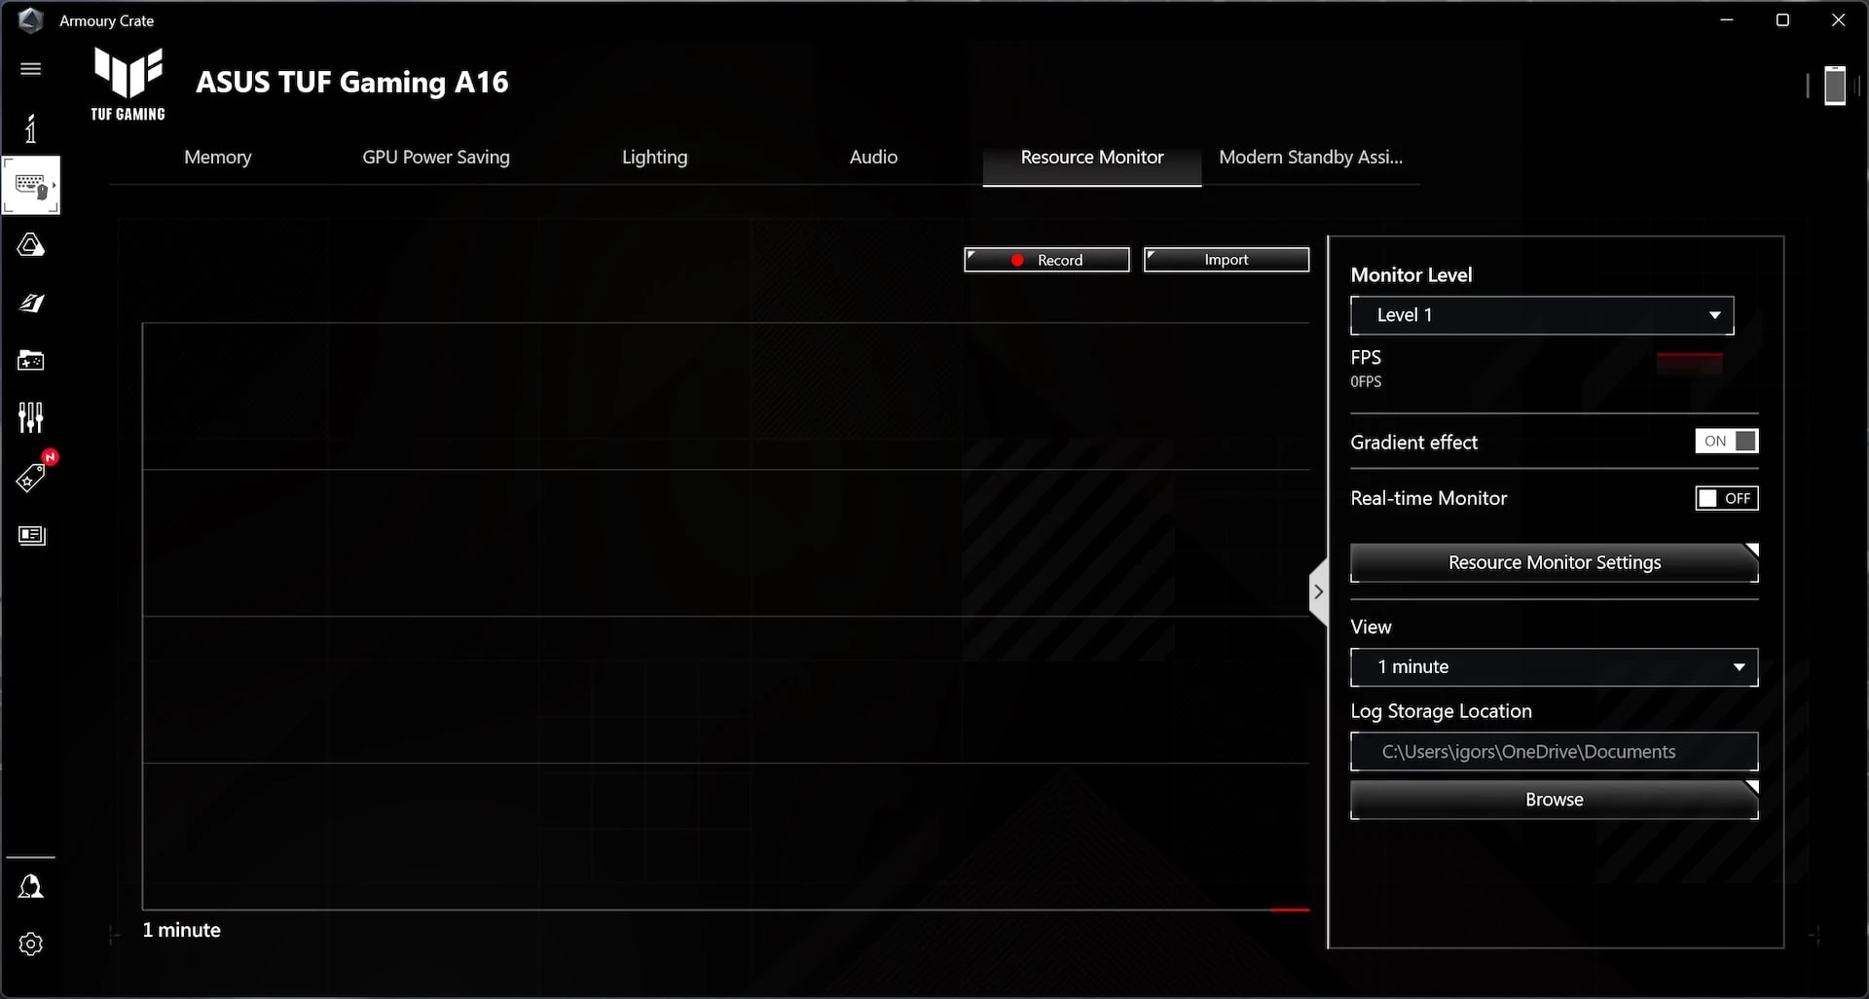
Task: Click Browse for log storage location
Action: click(1555, 800)
